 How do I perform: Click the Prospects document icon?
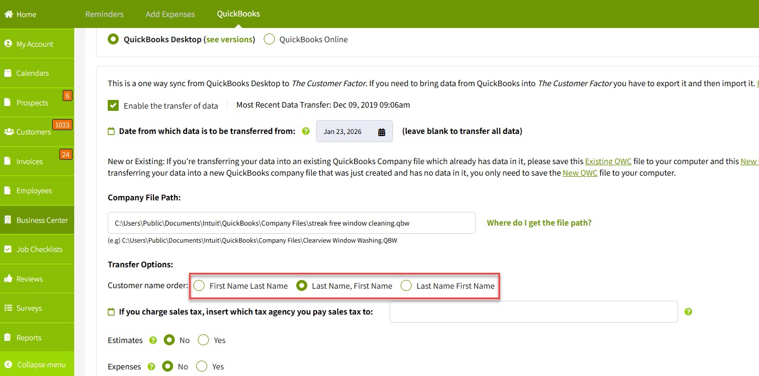click(8, 103)
